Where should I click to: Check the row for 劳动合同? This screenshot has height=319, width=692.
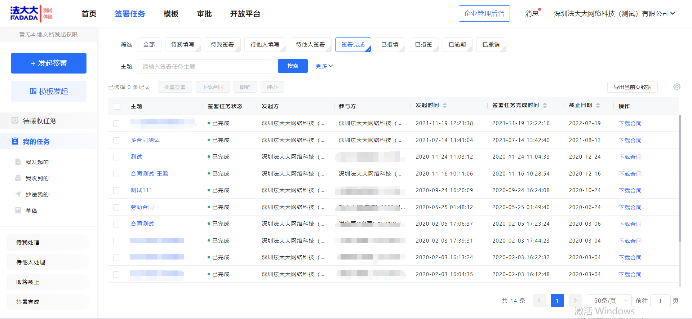click(x=116, y=207)
